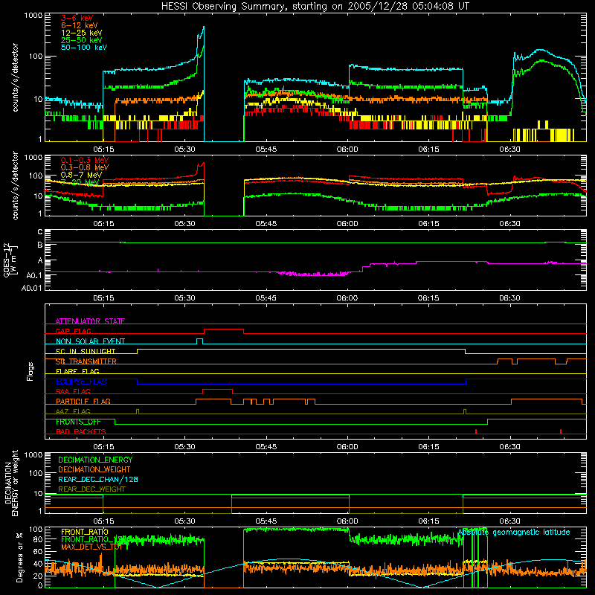The height and width of the screenshot is (595, 595).
Task: Select the 3-6 keV legend label
Action: tap(77, 18)
